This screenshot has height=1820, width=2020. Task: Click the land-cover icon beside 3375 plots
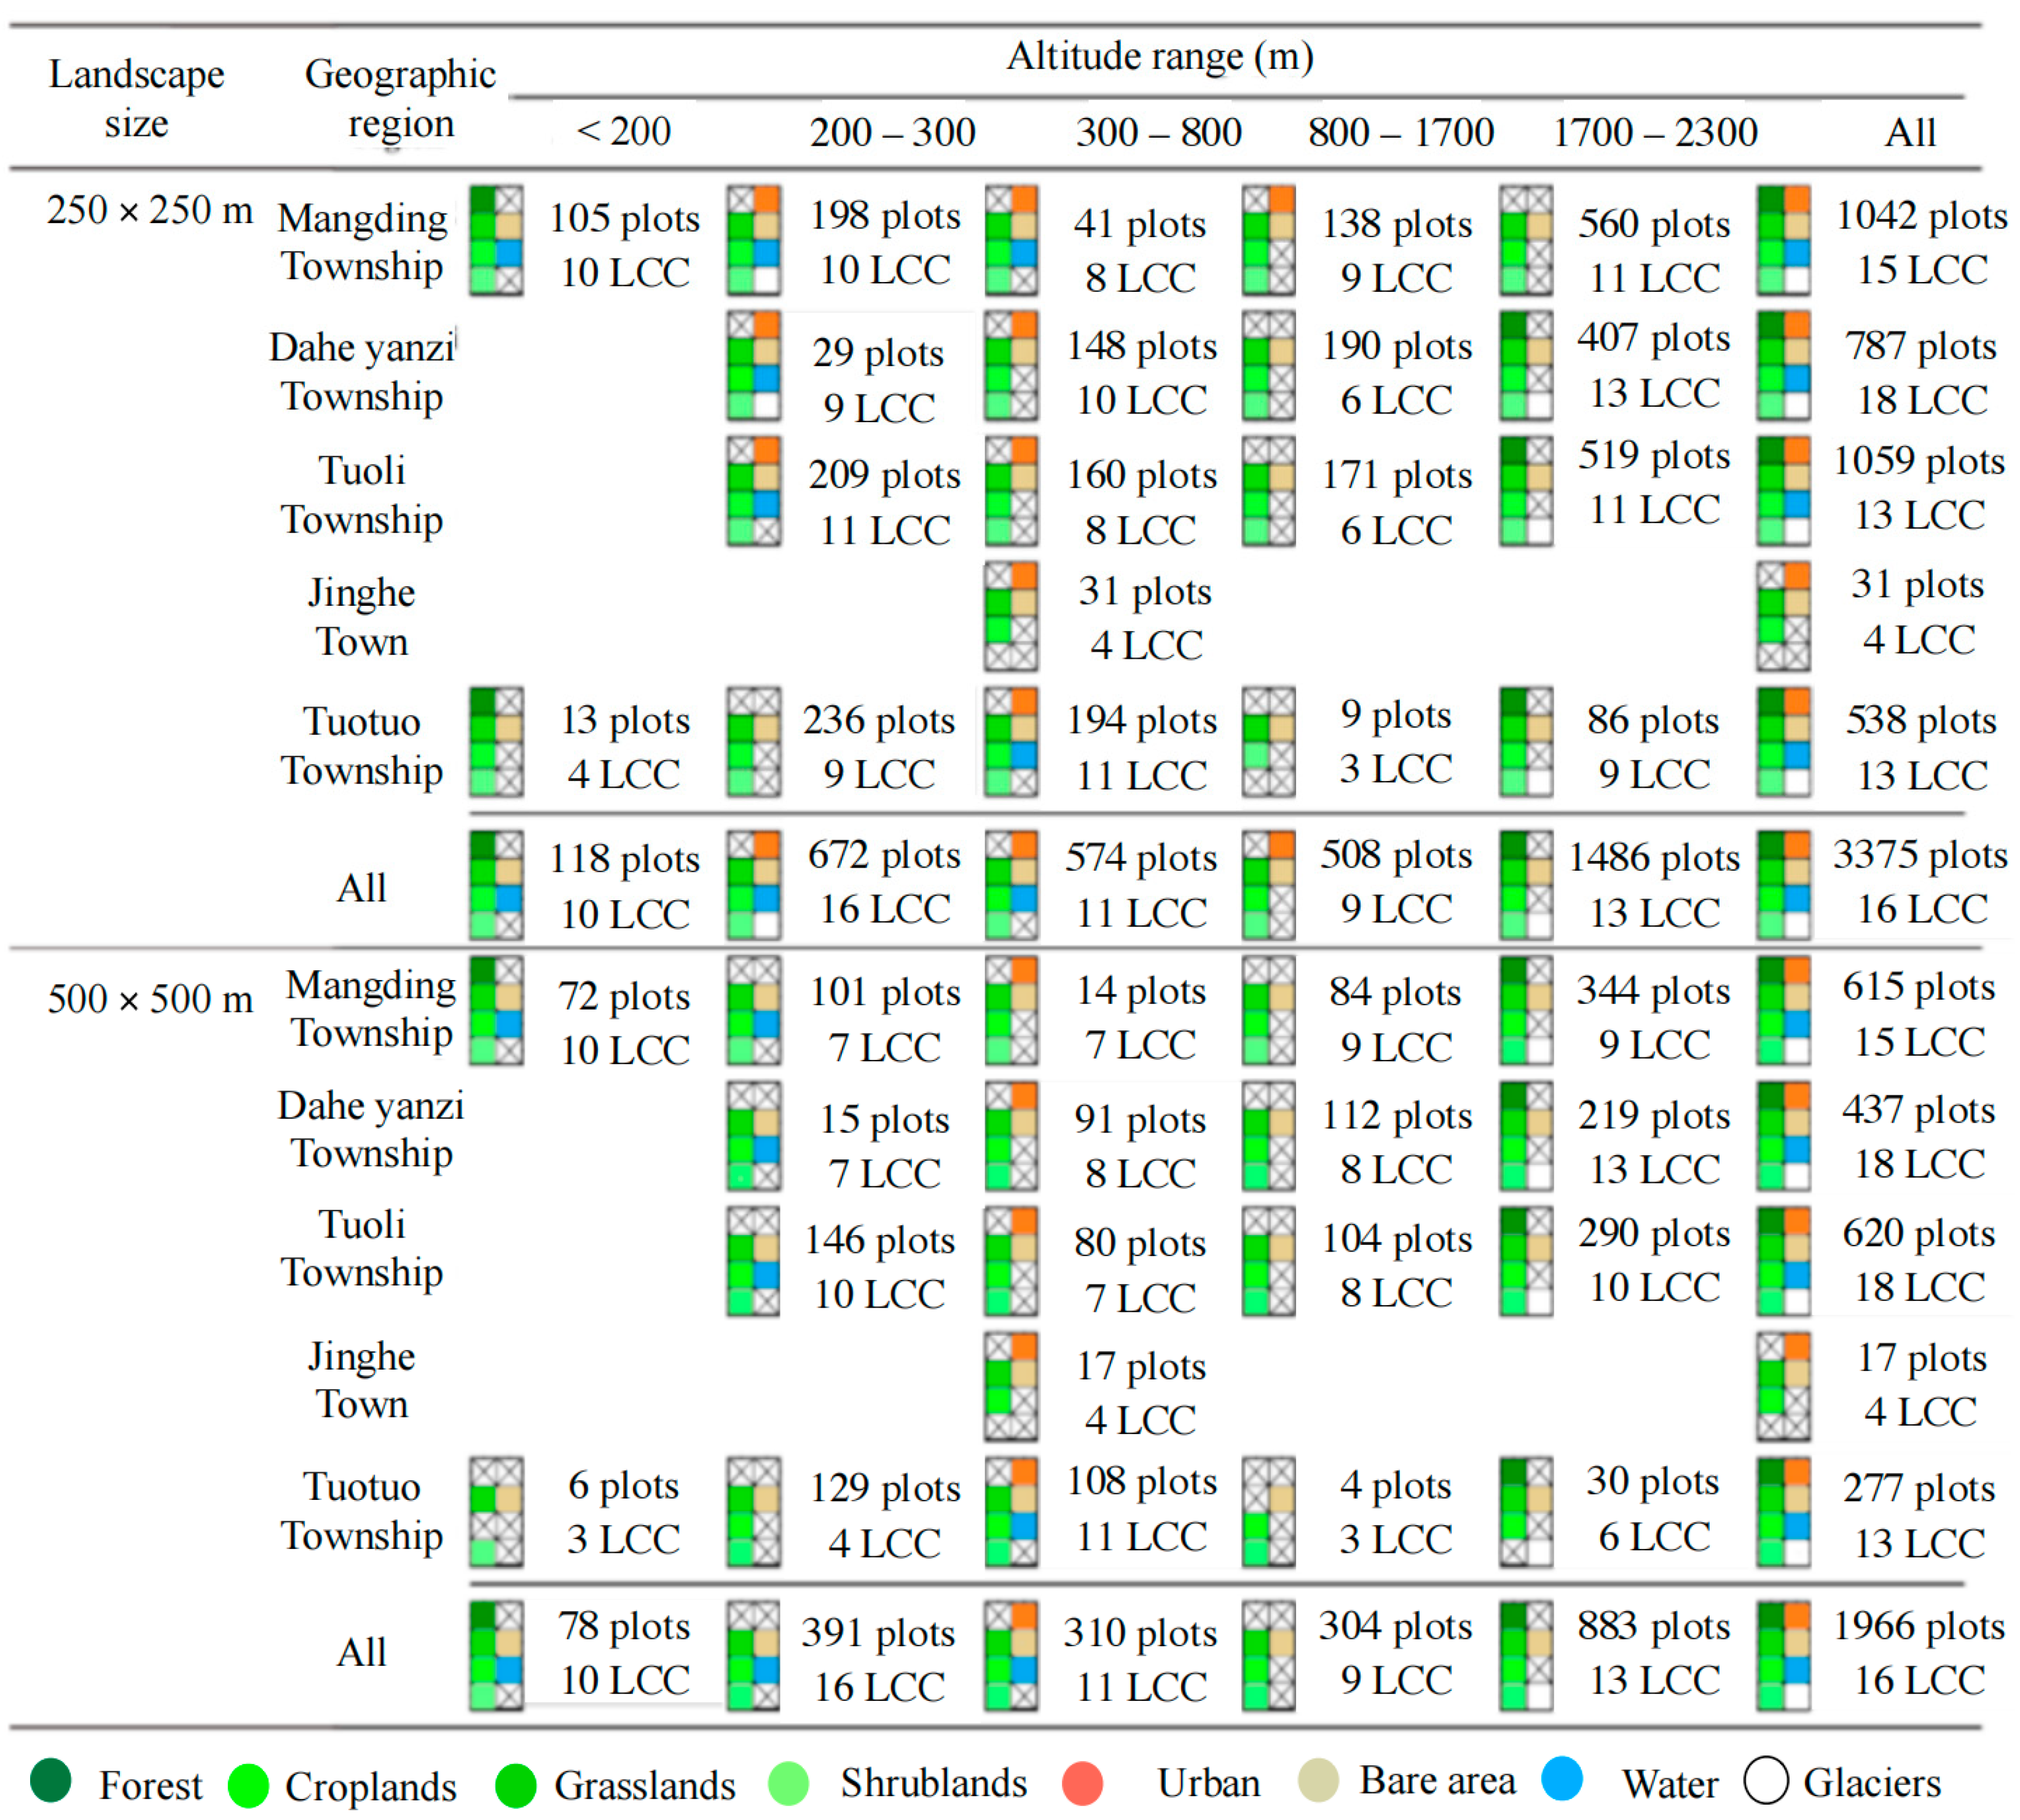pyautogui.click(x=1783, y=885)
